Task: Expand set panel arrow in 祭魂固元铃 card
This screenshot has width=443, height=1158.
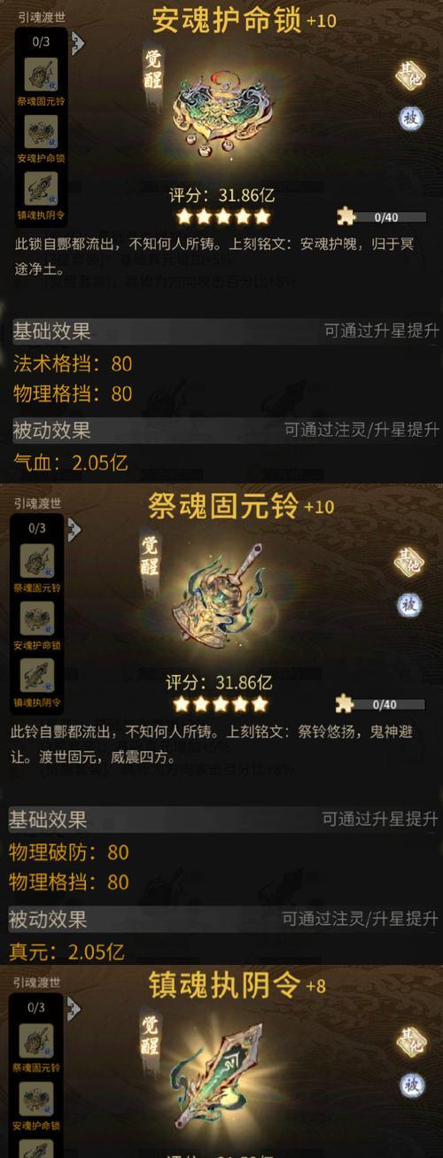Action: click(x=75, y=530)
